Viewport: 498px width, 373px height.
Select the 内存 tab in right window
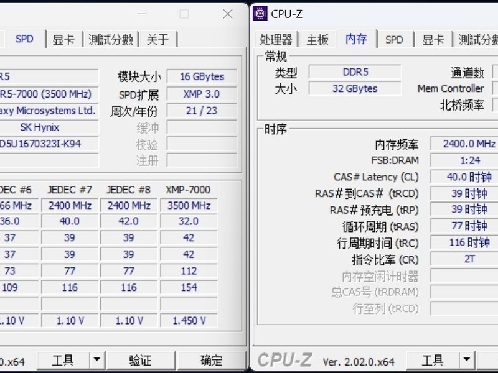(356, 39)
